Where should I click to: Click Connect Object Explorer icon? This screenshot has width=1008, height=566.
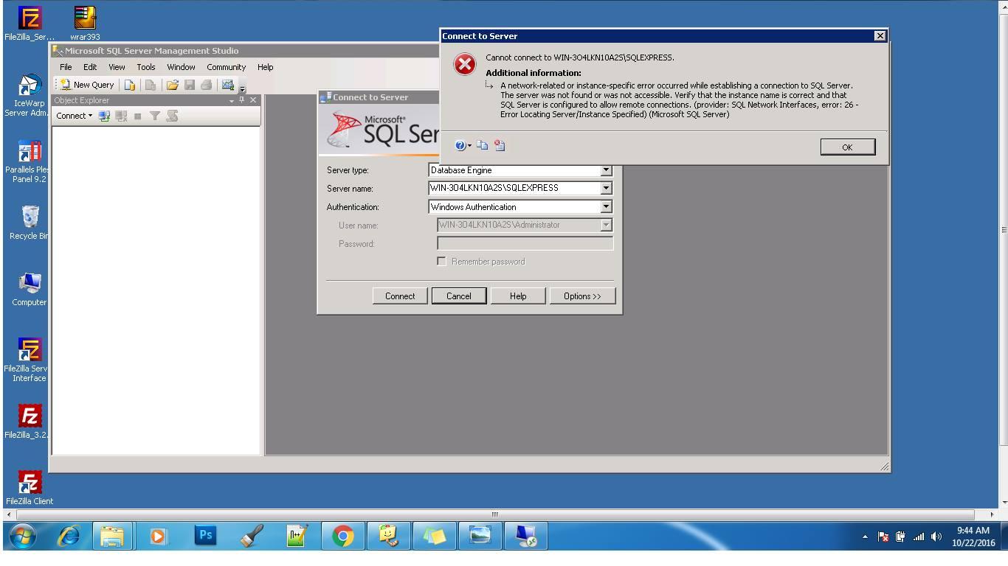pos(104,116)
